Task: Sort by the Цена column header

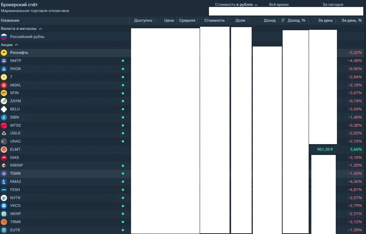Action: 169,21
